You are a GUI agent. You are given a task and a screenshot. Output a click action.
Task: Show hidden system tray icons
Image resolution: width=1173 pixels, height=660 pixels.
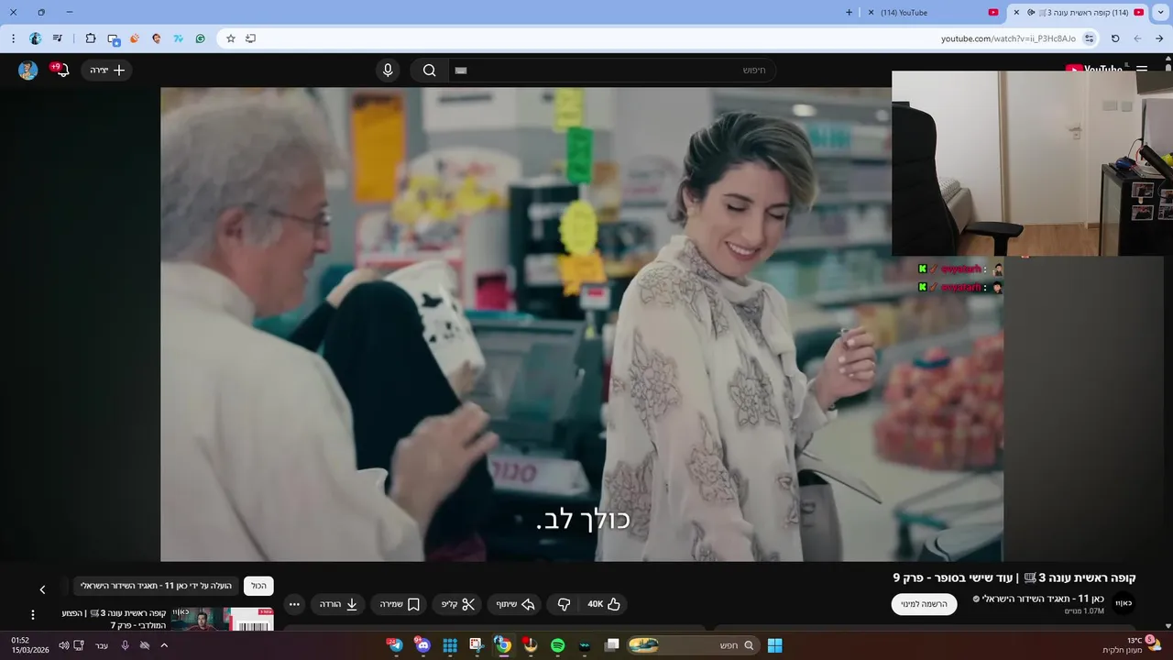point(164,645)
